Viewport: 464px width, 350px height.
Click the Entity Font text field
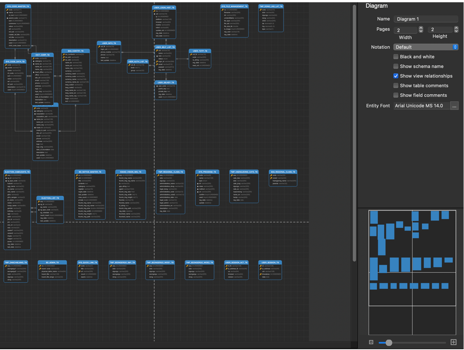pyautogui.click(x=421, y=106)
